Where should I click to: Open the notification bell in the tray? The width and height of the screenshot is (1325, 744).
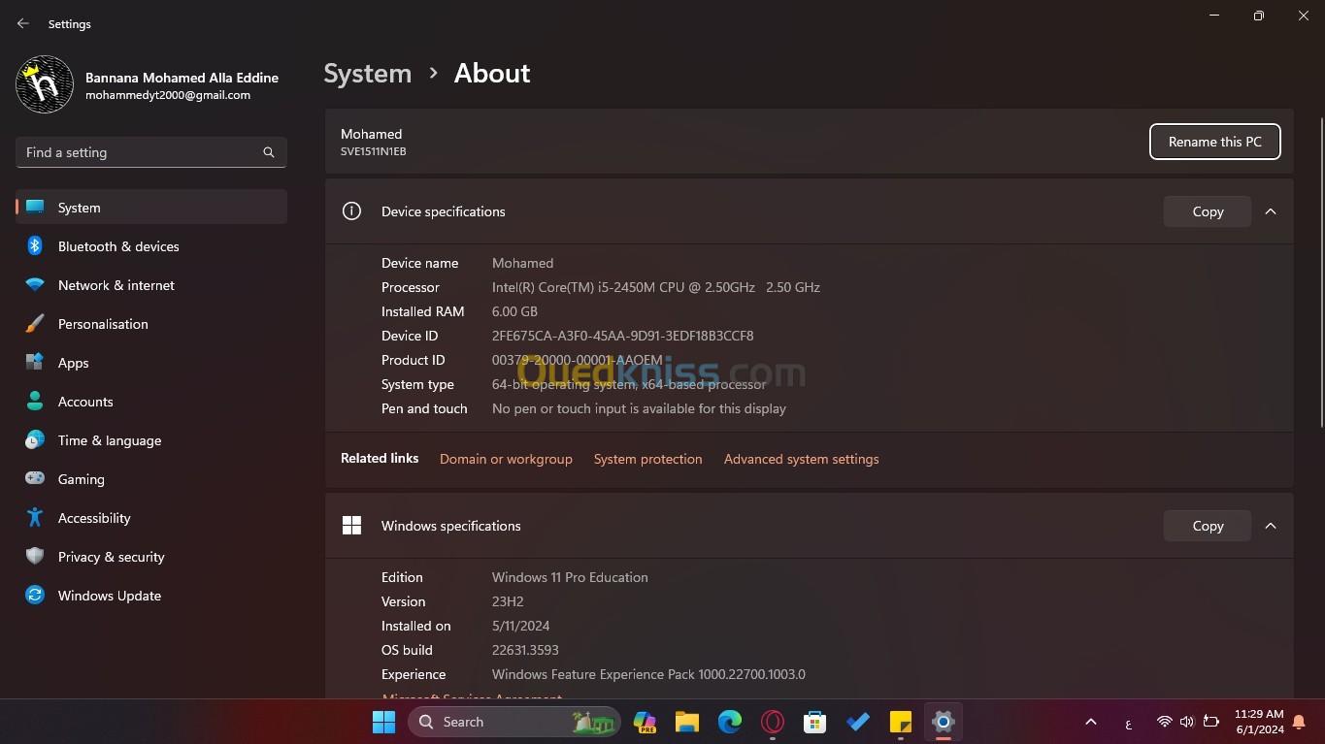(x=1299, y=722)
